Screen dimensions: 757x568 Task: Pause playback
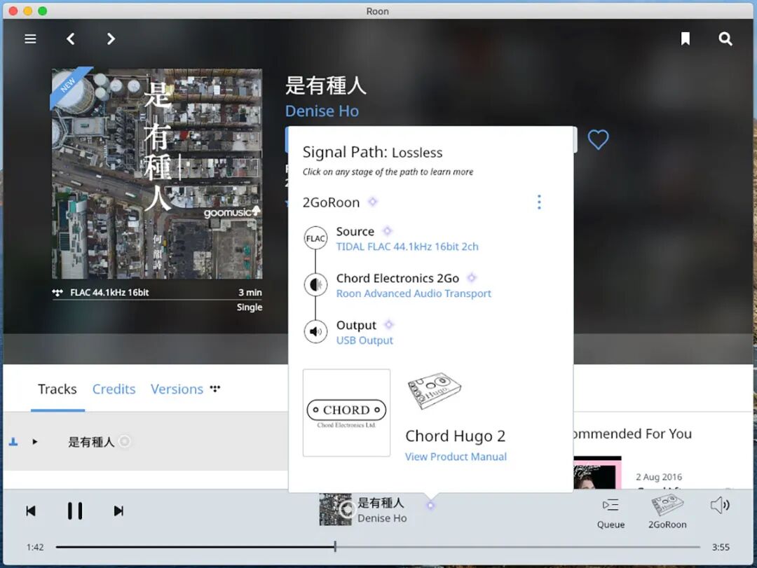75,511
